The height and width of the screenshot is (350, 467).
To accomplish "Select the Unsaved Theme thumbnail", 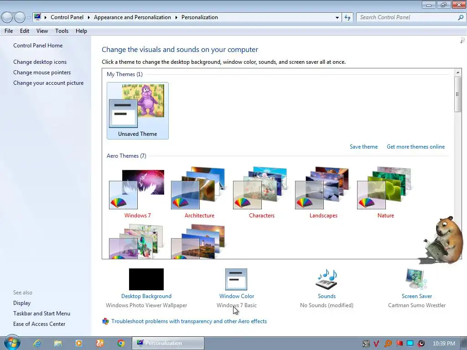I will point(138,111).
